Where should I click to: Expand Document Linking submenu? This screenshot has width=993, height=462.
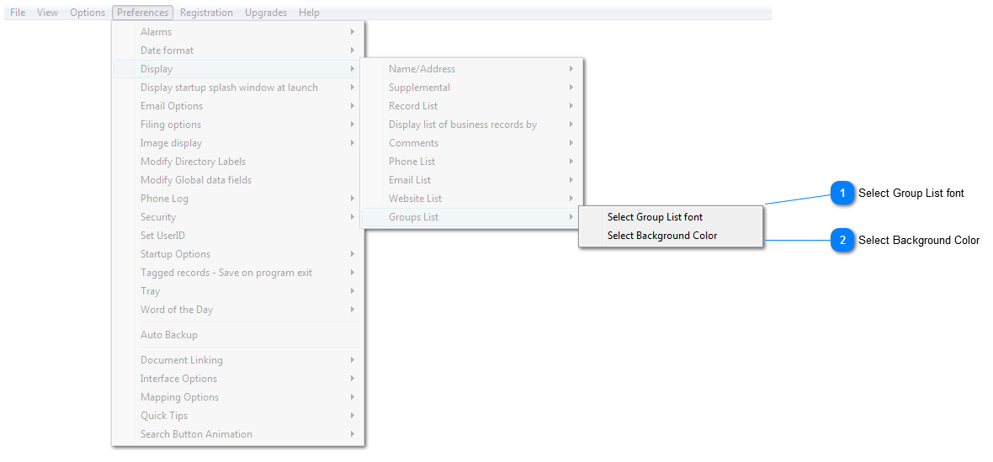point(238,360)
